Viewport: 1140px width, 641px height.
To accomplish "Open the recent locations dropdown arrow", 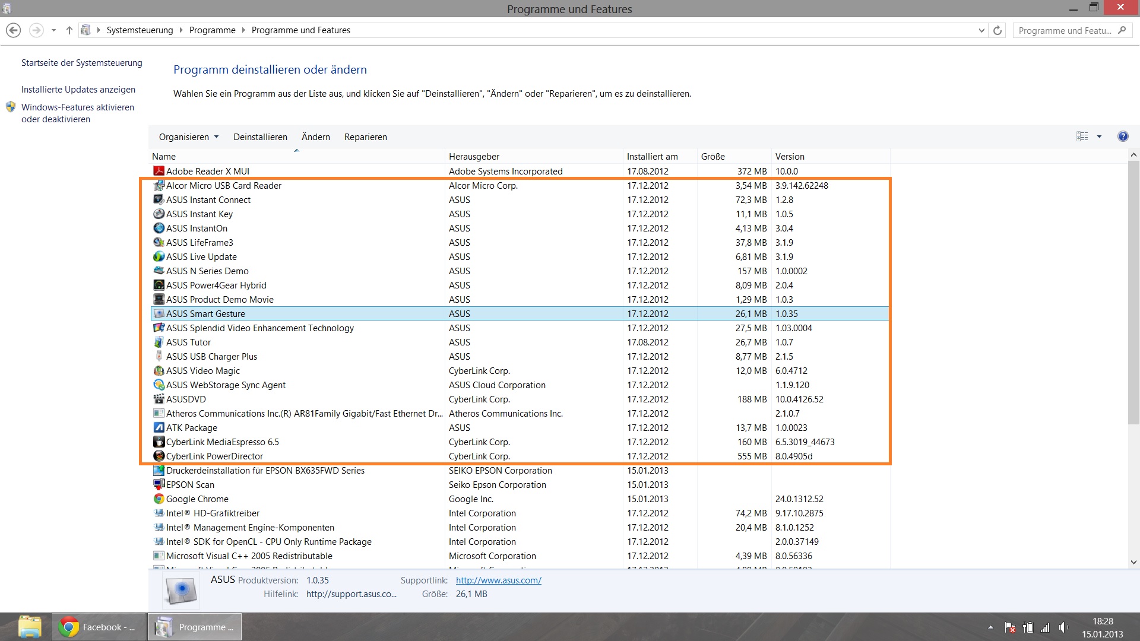I will [x=53, y=30].
